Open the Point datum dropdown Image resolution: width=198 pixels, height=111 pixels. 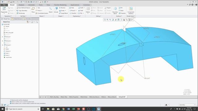coord(42,10)
